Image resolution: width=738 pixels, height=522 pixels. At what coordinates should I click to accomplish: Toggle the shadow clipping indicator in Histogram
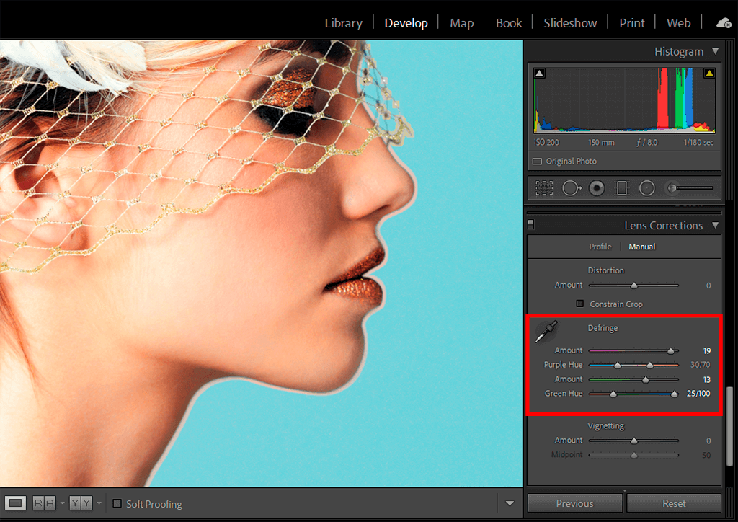(540, 73)
